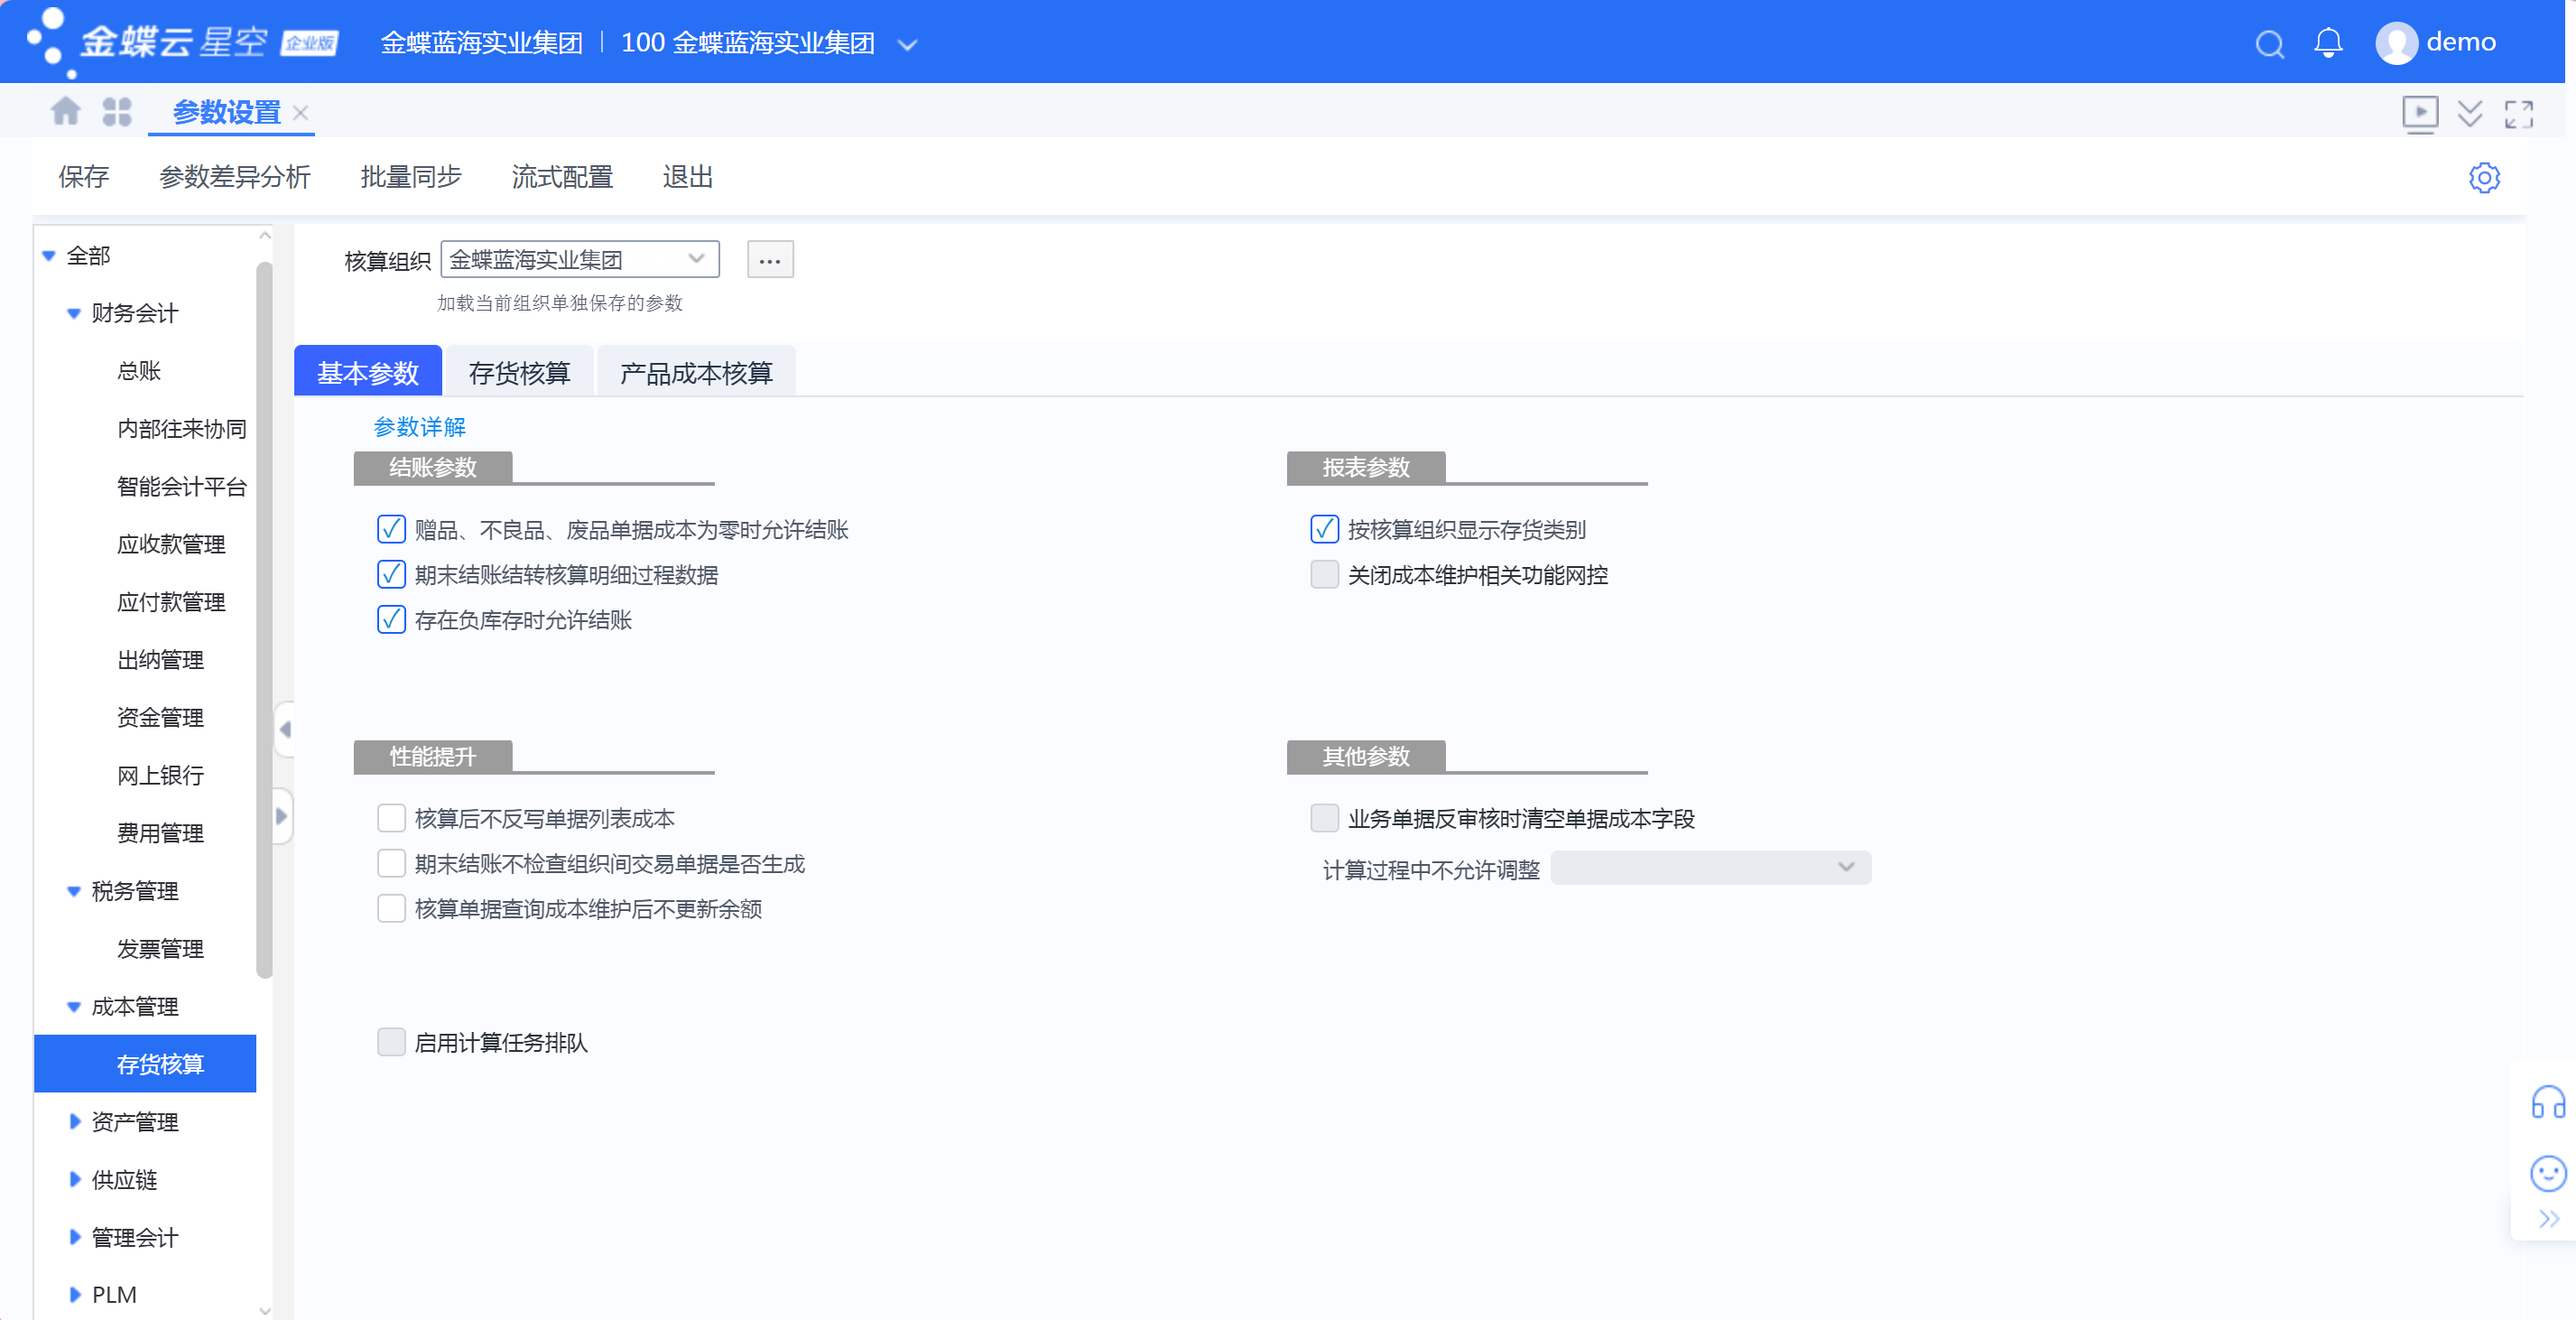Switch to the 基本参数 tab
This screenshot has height=1320, width=2576.
pos(368,372)
